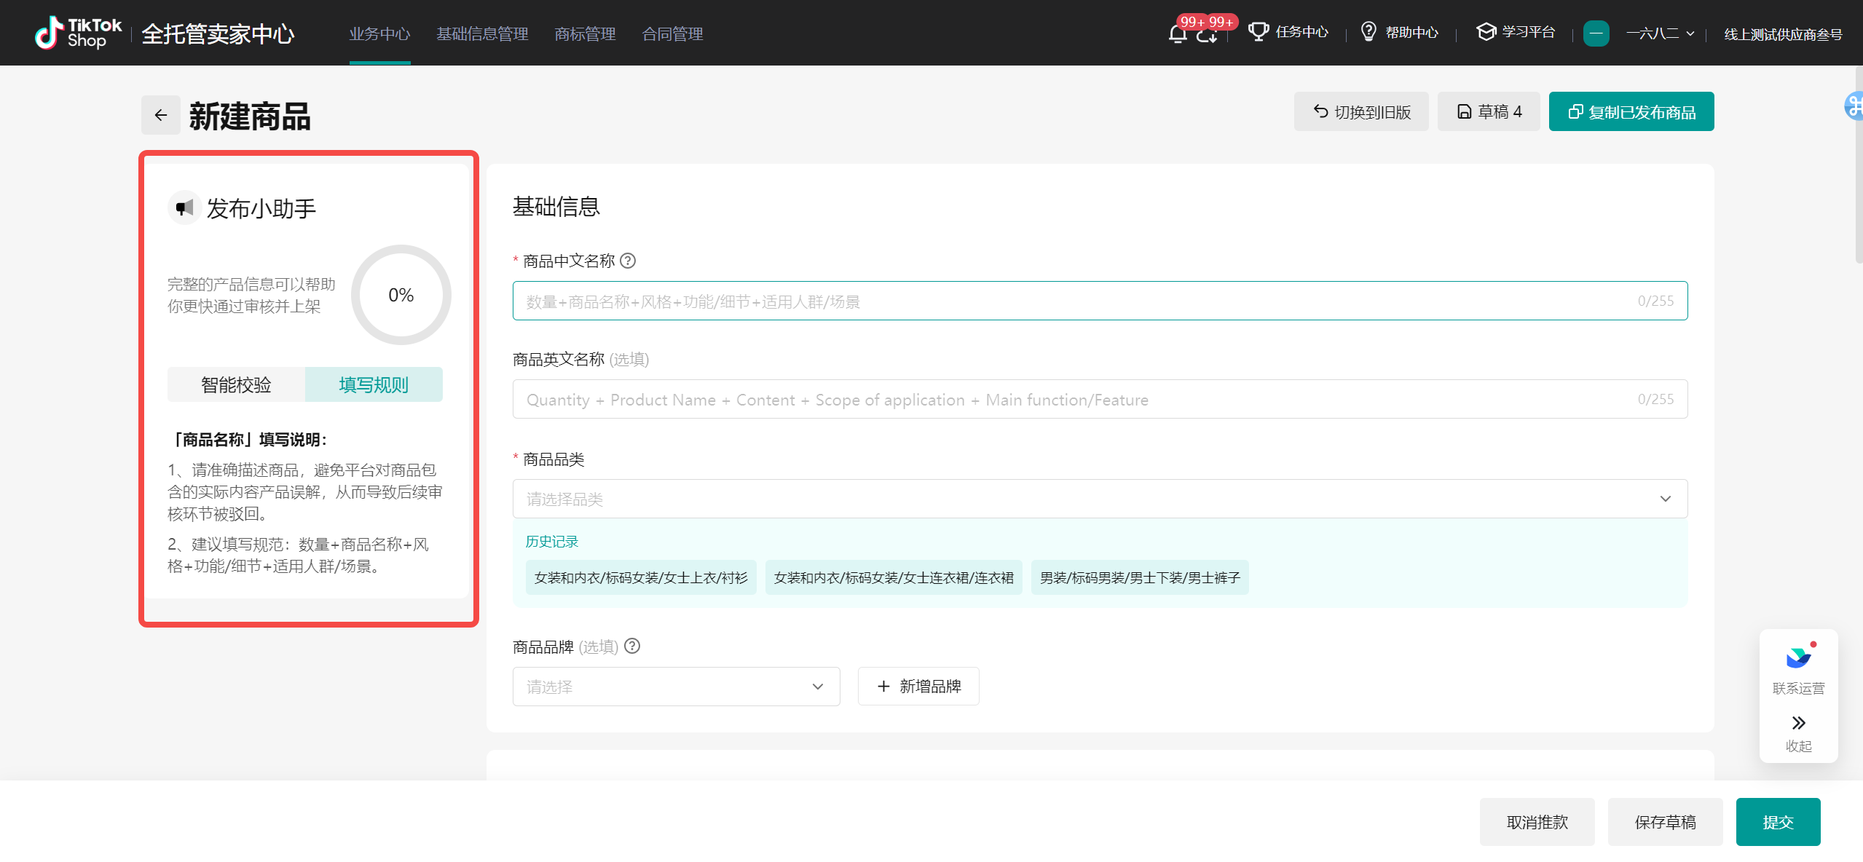Screen dimensions: 1863x862
Task: Click the back arrow beside 新建商品
Action: tap(161, 115)
